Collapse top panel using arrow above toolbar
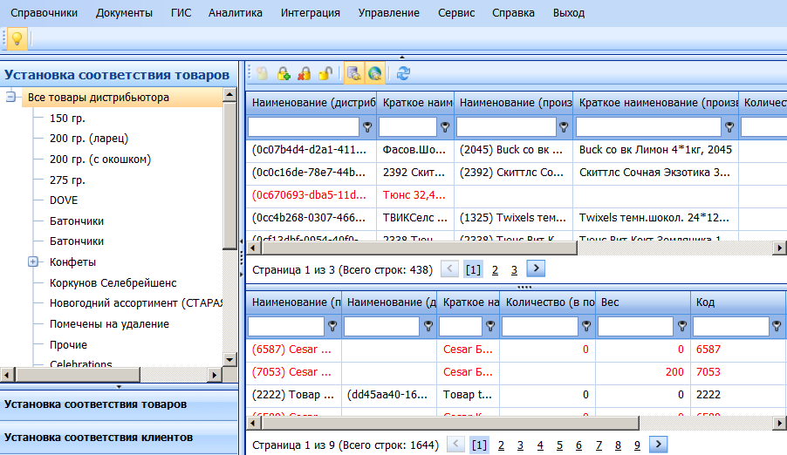This screenshot has height=455, width=787. tap(401, 58)
